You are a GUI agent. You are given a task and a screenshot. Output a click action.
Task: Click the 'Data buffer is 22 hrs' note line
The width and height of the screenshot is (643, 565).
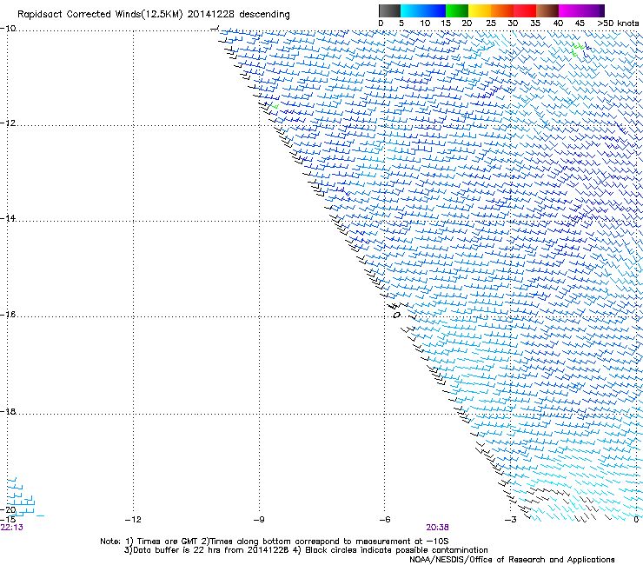click(306, 550)
